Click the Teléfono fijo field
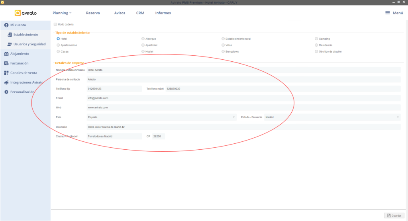The image size is (408, 221). click(114, 89)
